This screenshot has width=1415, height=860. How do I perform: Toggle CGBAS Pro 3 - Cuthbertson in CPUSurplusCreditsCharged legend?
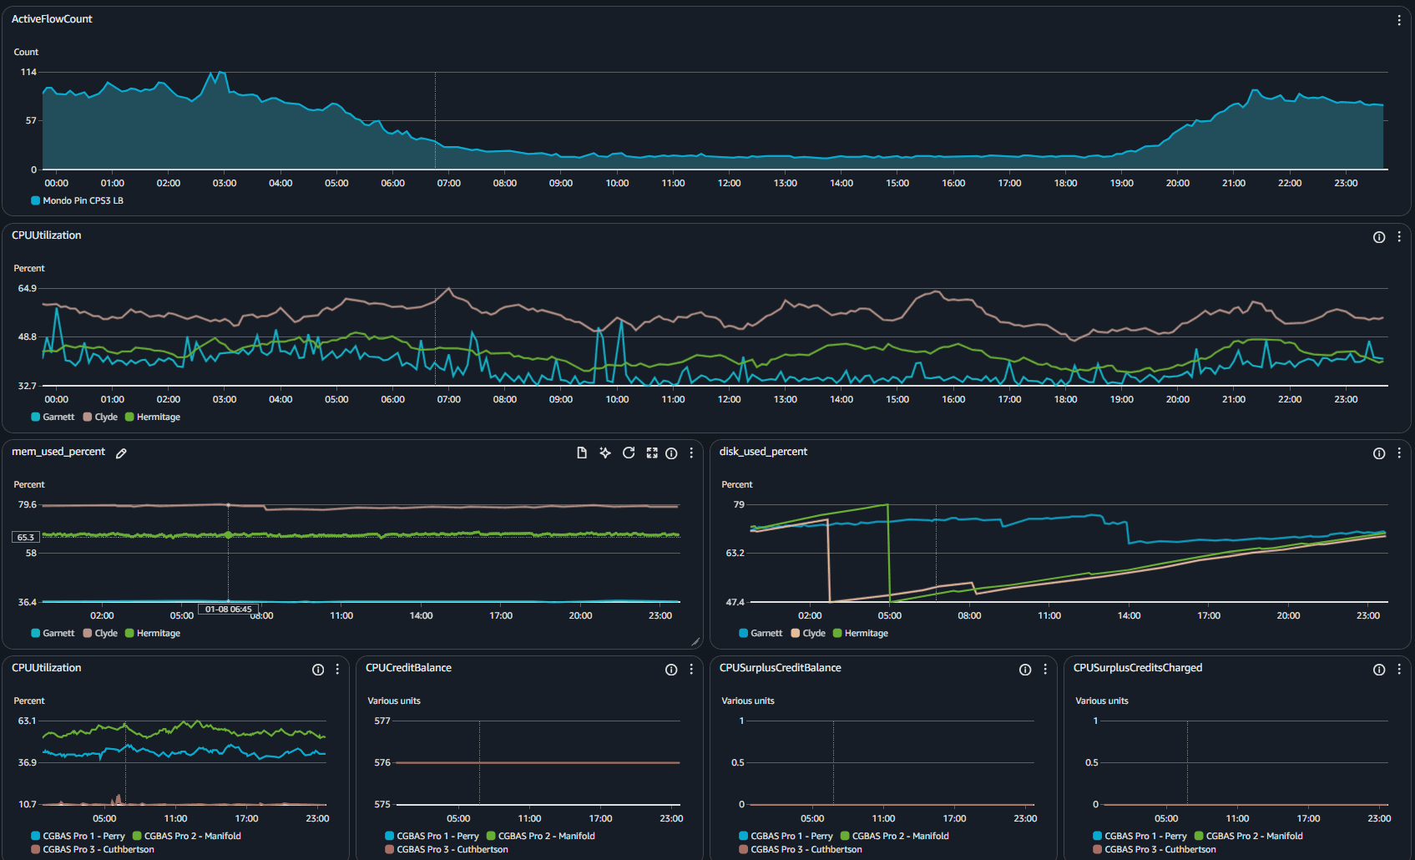pos(1155,849)
